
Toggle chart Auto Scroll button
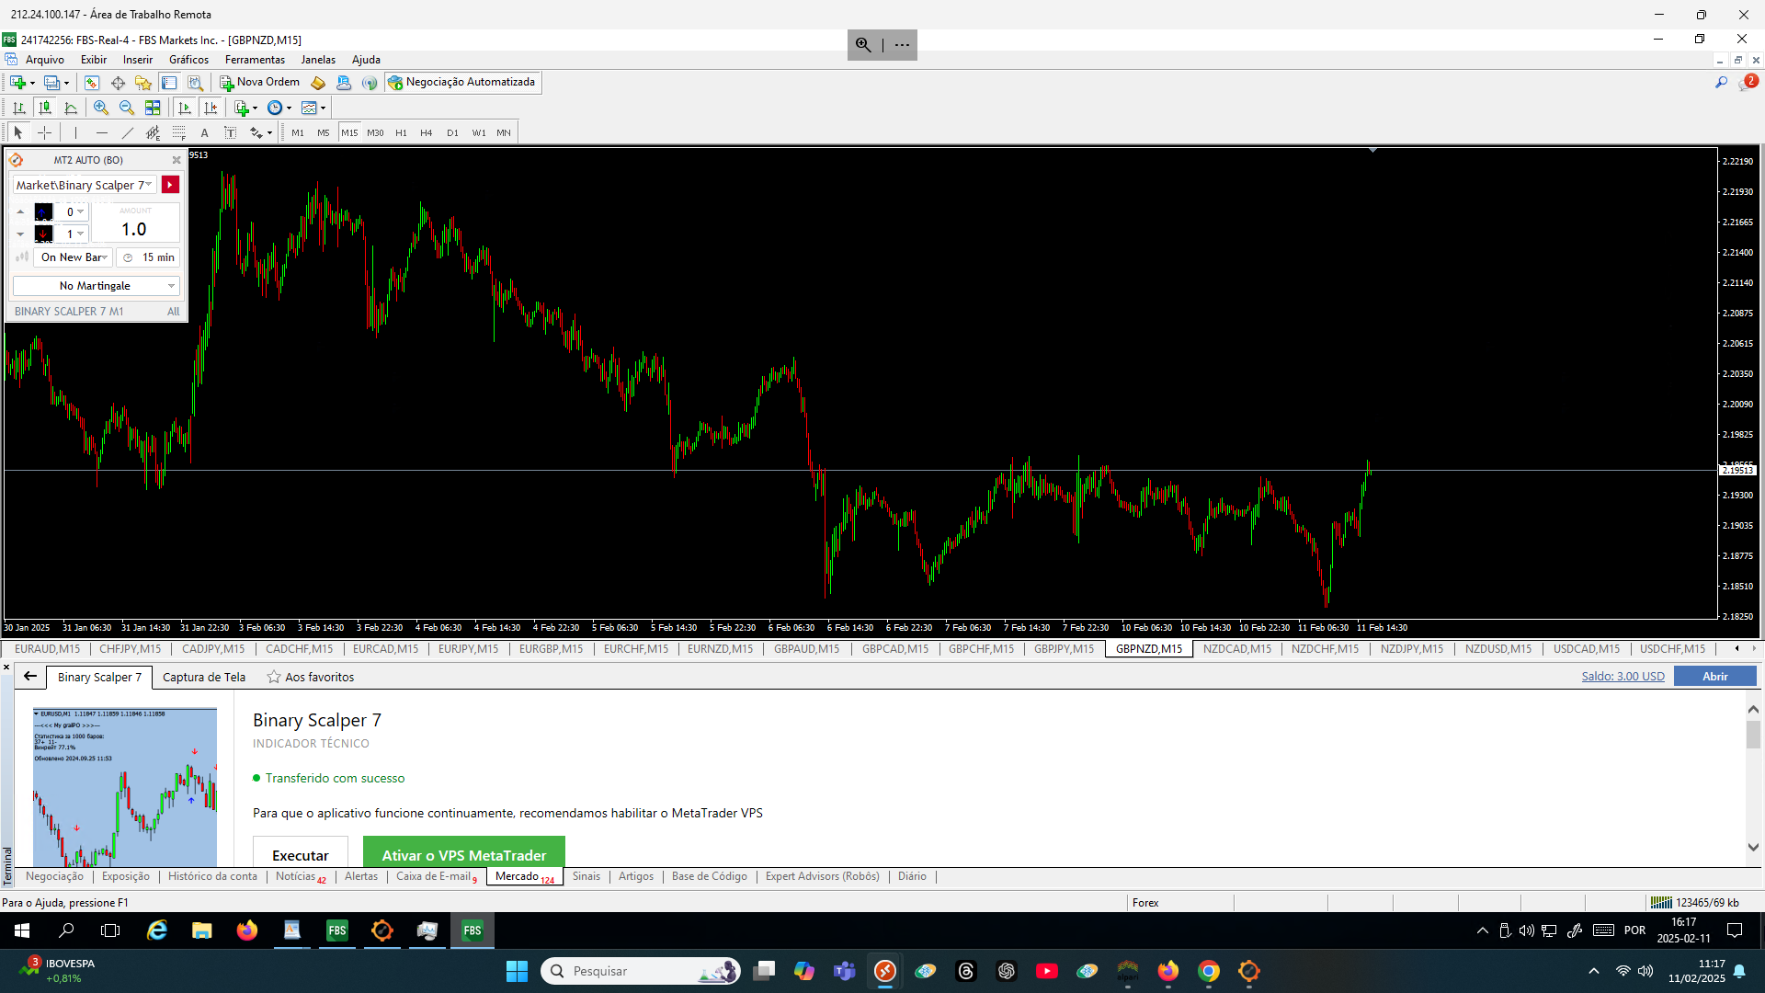coord(185,108)
